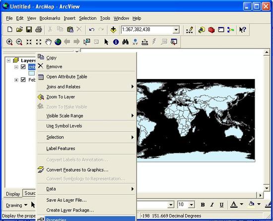Viewport: 273px width, 221px height.
Task: Click the Save floppy disk icon
Action: 29,29
